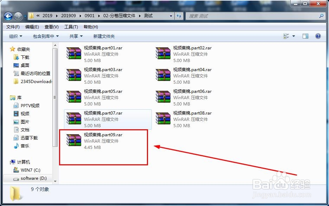
Task: Click the address bar folder icon
Action: (x=31, y=16)
